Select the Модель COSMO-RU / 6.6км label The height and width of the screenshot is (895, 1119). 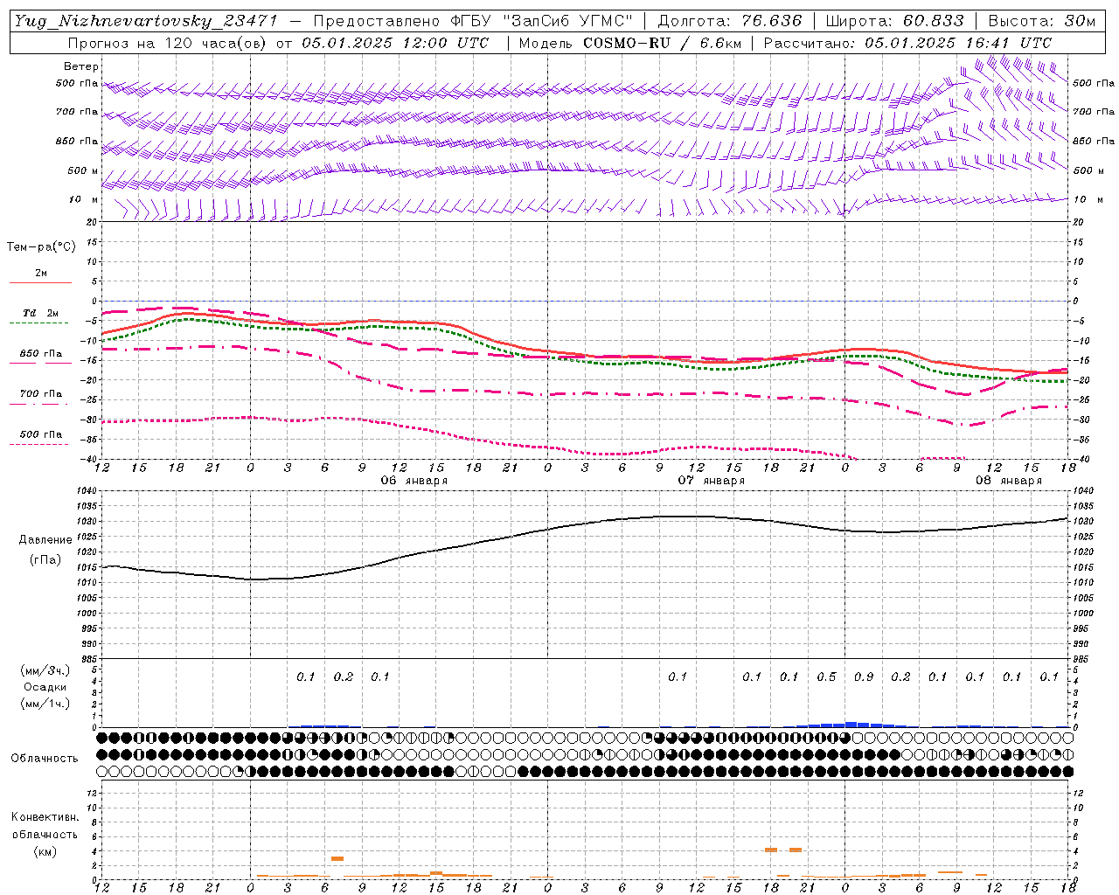tap(630, 43)
